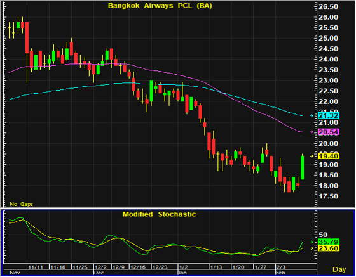Click the 26.00 price axis label

328,17
